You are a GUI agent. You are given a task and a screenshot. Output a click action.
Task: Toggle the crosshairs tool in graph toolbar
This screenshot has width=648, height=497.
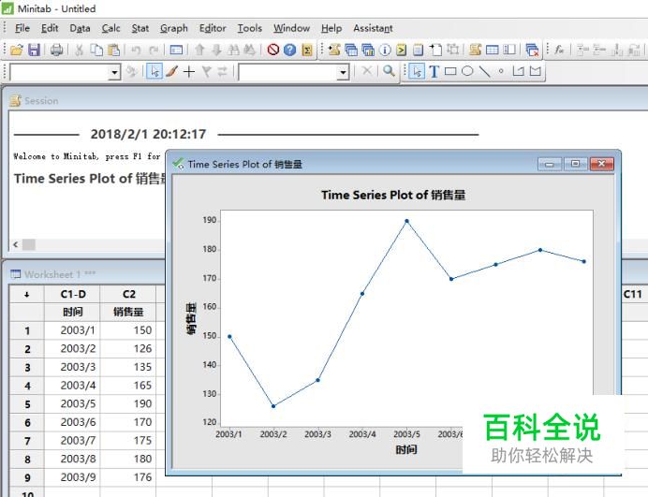coord(189,71)
